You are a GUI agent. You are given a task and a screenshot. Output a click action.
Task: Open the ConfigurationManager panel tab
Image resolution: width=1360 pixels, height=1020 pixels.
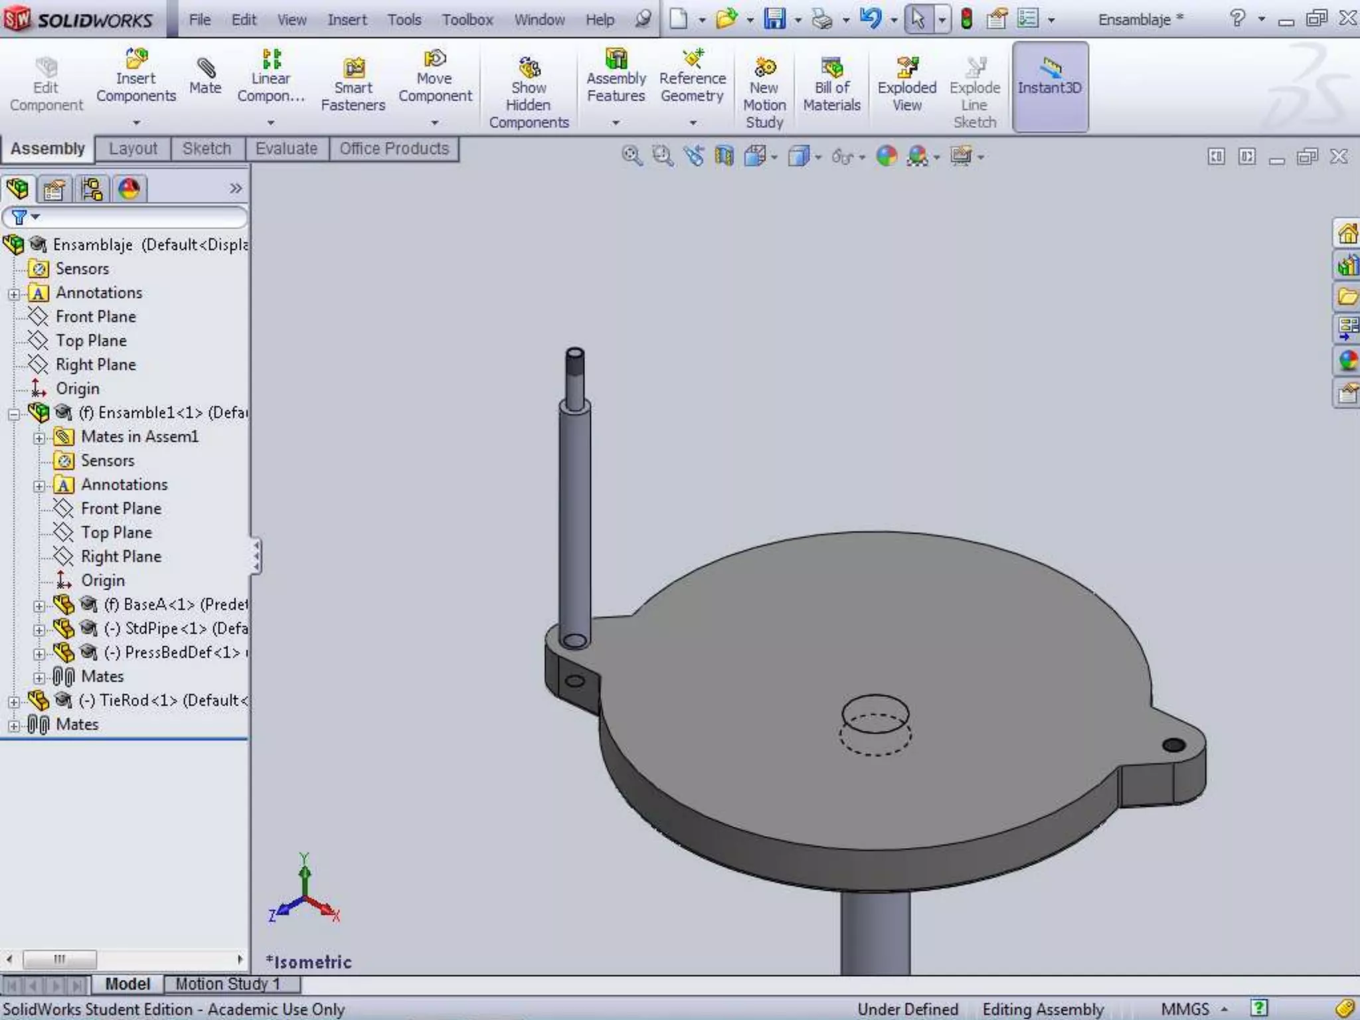click(92, 190)
